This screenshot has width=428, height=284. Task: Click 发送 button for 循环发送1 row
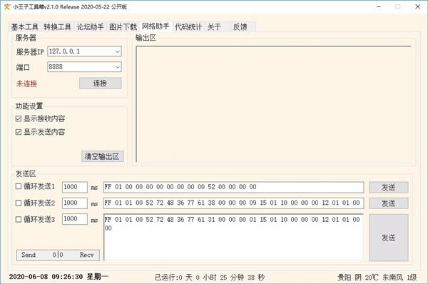click(x=389, y=188)
